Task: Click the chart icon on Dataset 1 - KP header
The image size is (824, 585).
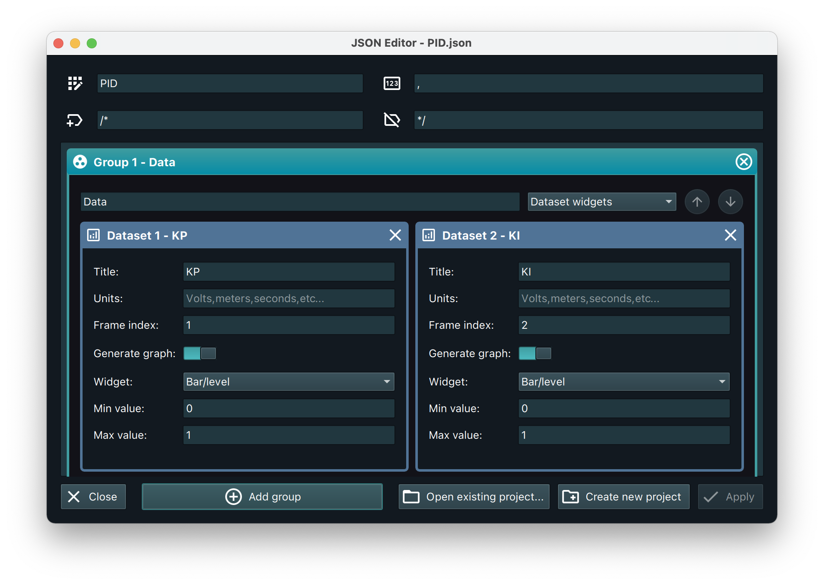Action: tap(93, 235)
